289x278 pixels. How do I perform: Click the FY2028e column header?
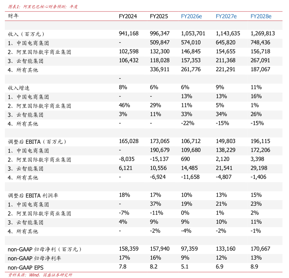tap(261, 16)
